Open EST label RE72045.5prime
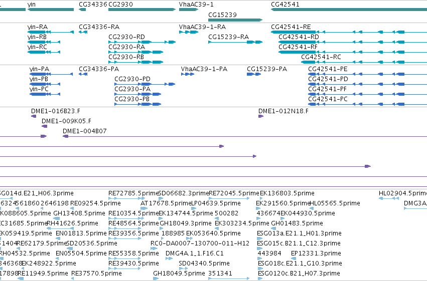Viewport: 427px width, 281px height. tap(234, 193)
